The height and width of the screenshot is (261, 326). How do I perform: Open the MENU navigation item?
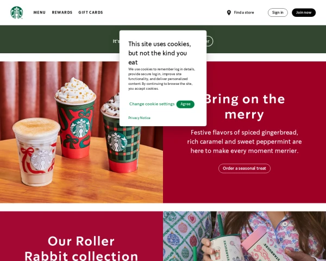40,13
